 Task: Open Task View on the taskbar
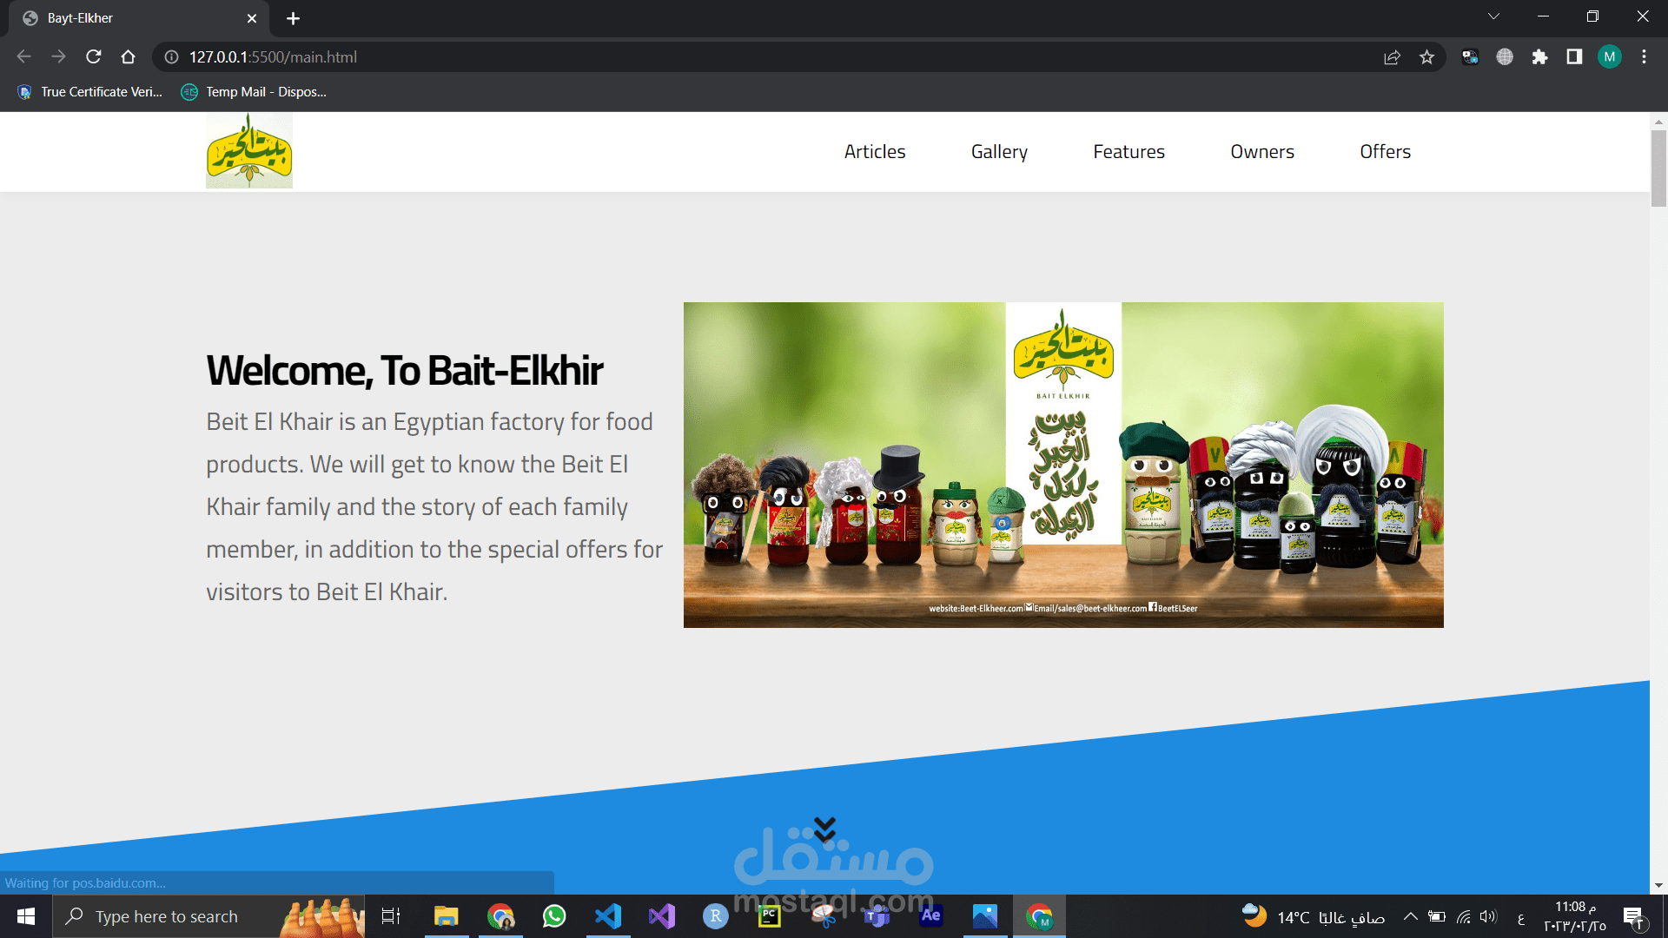pos(391,916)
